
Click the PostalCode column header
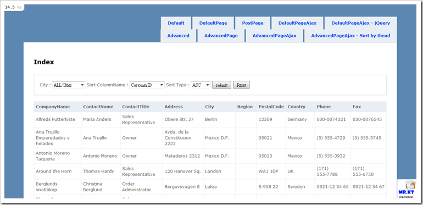click(271, 107)
